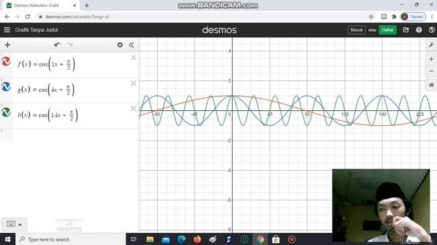Edit the f(x) = cos(1x + π/2) expression
The image size is (437, 245).
(x=46, y=65)
